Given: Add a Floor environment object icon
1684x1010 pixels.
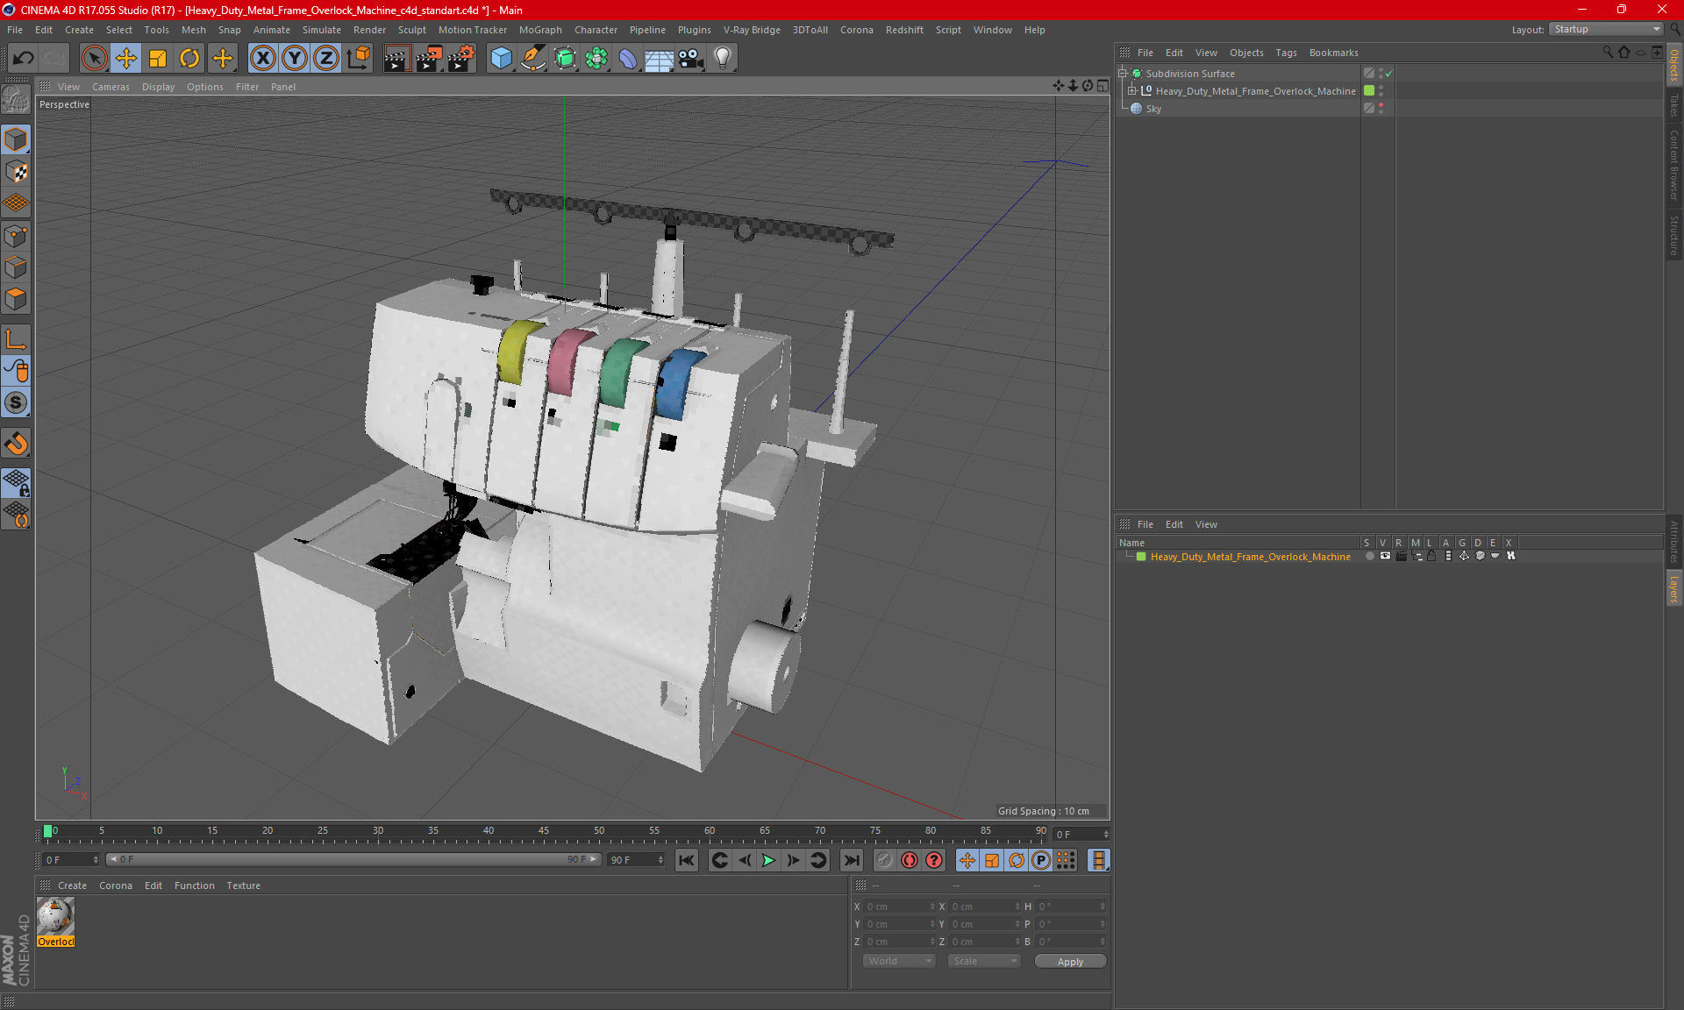Looking at the screenshot, I should point(659,59).
